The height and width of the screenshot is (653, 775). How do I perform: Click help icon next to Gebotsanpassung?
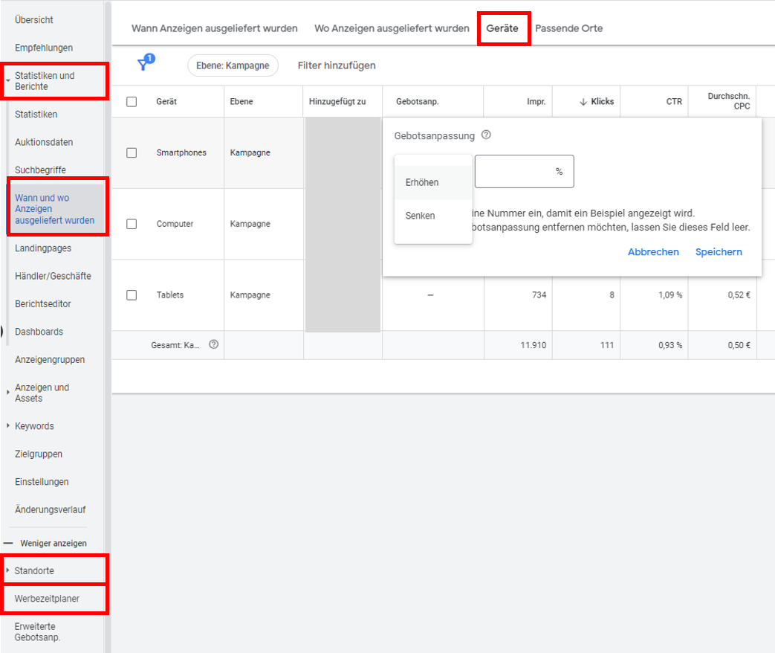coord(486,135)
